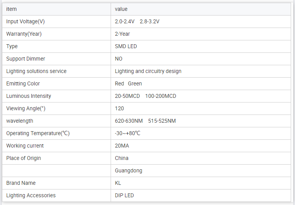This screenshot has width=295, height=205.
Task: Click the Viewing Angle value 120
Action: click(119, 108)
